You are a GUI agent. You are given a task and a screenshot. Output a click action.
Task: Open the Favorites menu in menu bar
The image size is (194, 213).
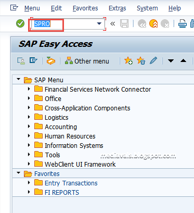tap(85, 8)
